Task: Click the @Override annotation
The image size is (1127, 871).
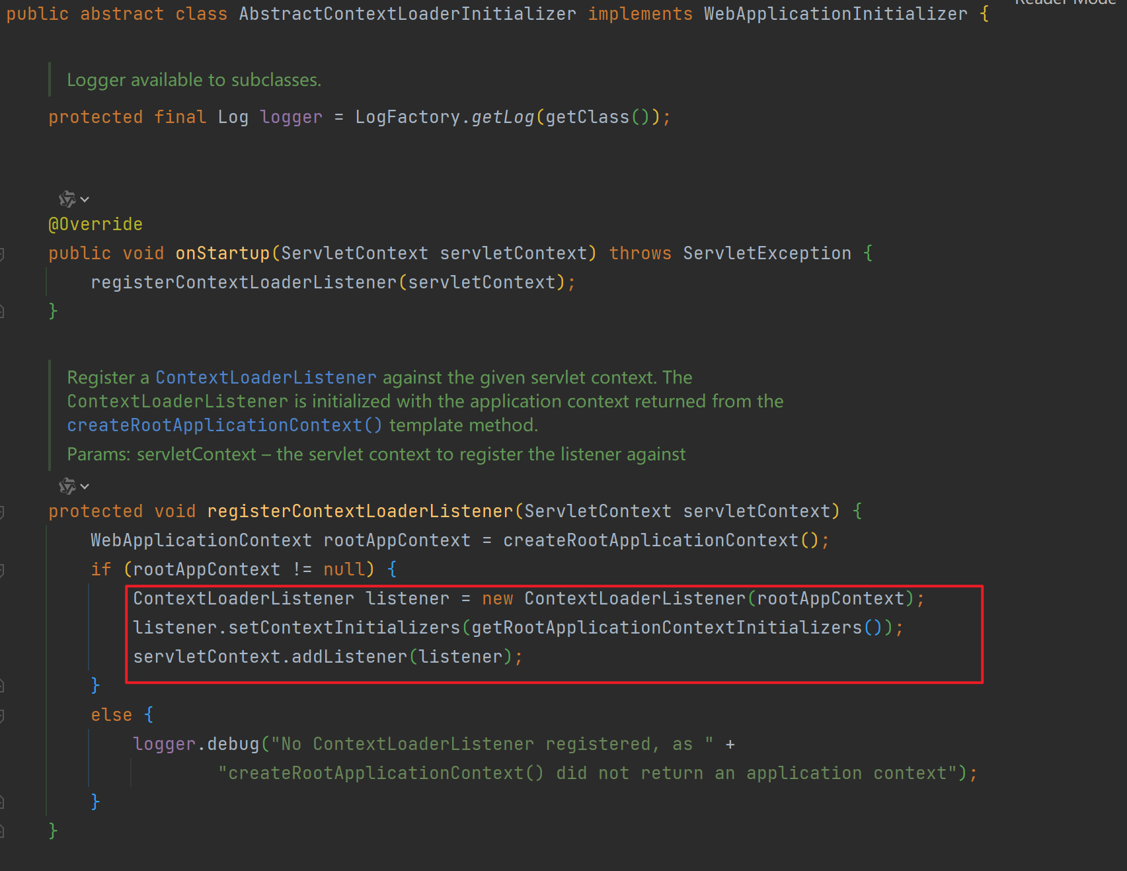Action: point(96,224)
